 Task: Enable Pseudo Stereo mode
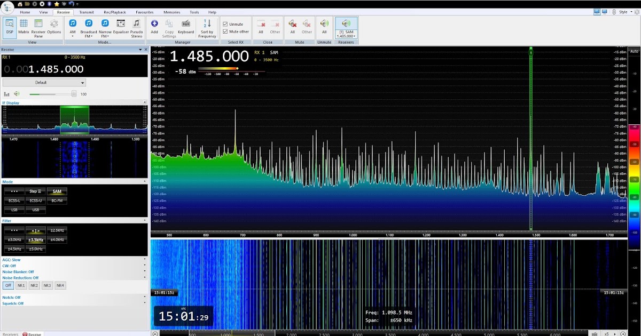pos(137,26)
